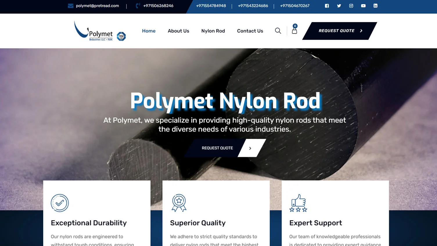Open the Facebook social icon
Screen dimensions: 437x246
coord(327,6)
